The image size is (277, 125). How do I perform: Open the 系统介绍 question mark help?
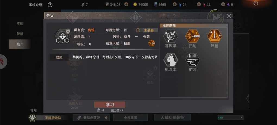[50, 5]
